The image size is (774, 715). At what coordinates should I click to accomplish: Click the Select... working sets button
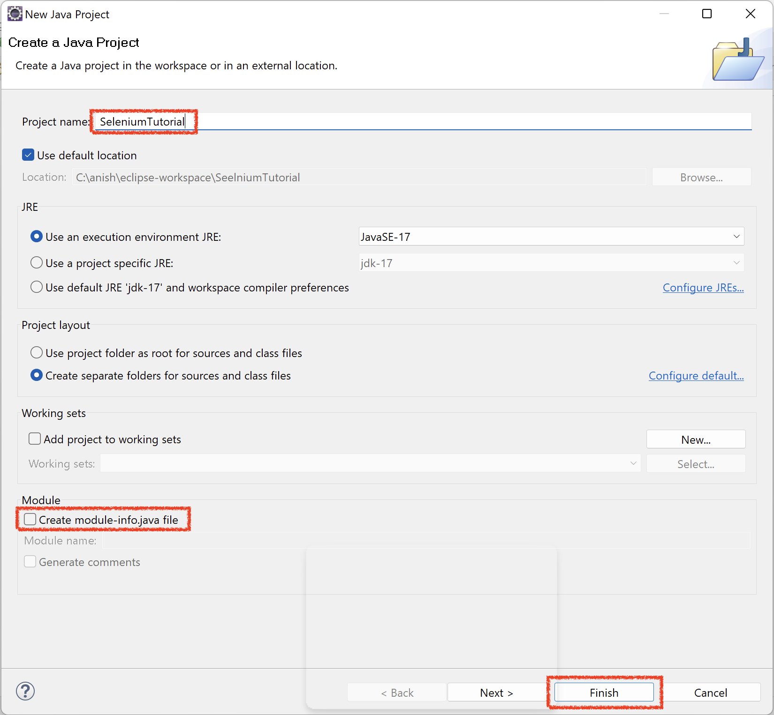pyautogui.click(x=696, y=464)
